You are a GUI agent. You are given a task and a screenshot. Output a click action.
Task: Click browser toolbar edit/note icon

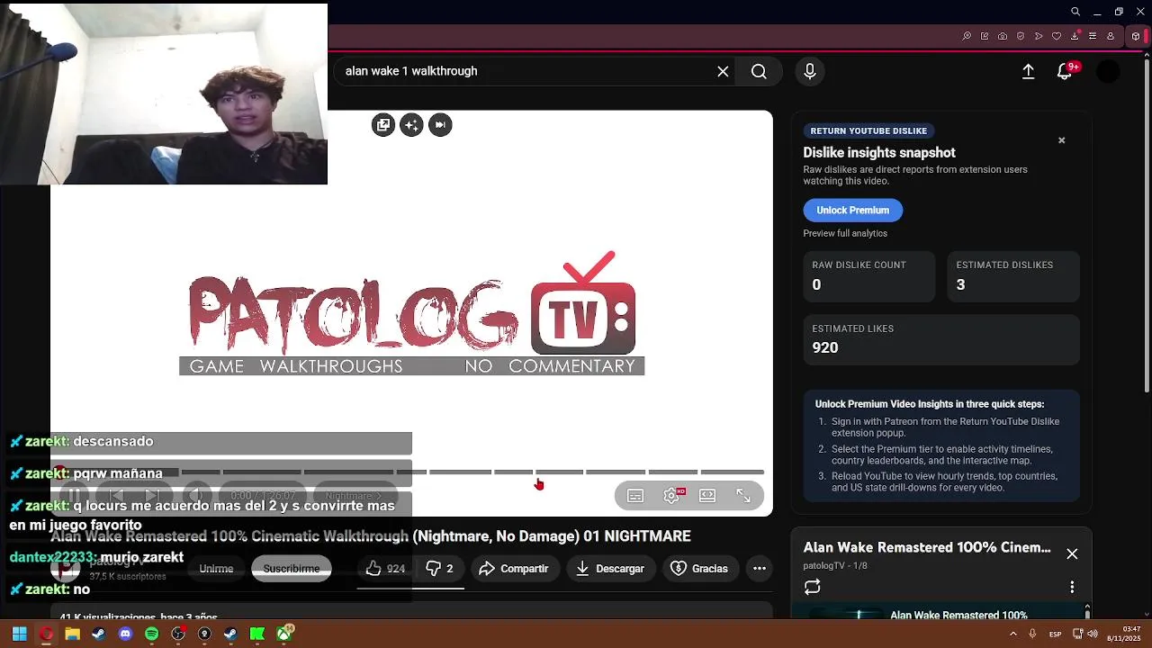[985, 37]
